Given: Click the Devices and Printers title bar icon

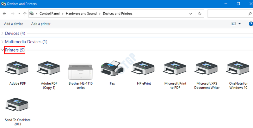Looking at the screenshot, I should (x=3, y=4).
